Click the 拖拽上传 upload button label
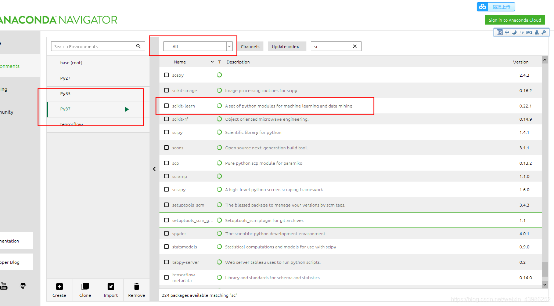This screenshot has width=554, height=306. coord(501,7)
